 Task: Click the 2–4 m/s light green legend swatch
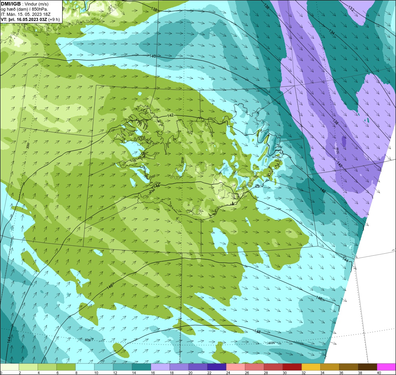[x=28, y=367]
